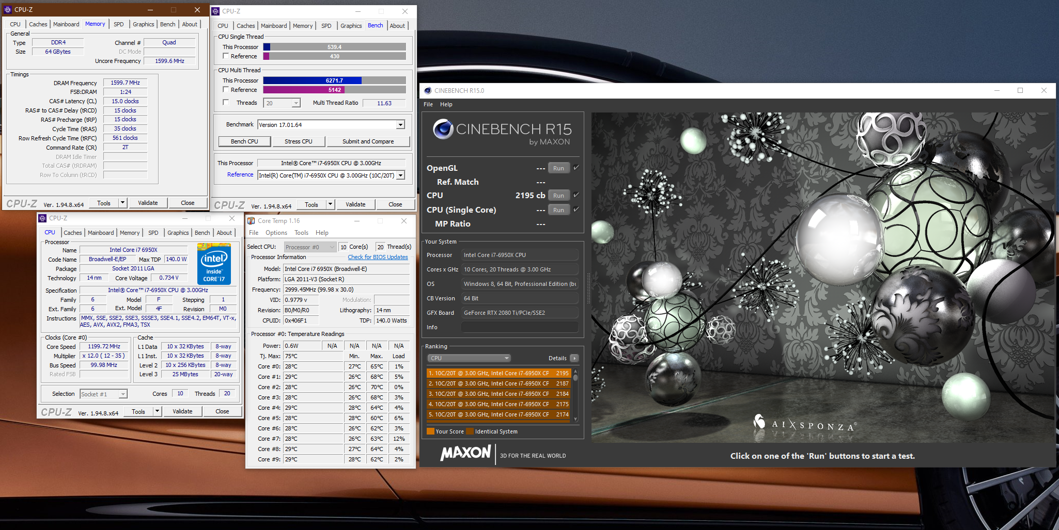Open the File menu in Cinebench
The image size is (1059, 530).
pyautogui.click(x=428, y=104)
